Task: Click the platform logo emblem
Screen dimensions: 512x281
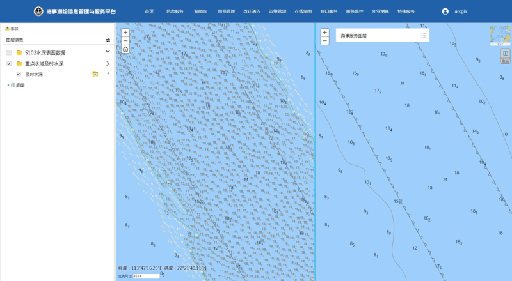Action: point(38,11)
